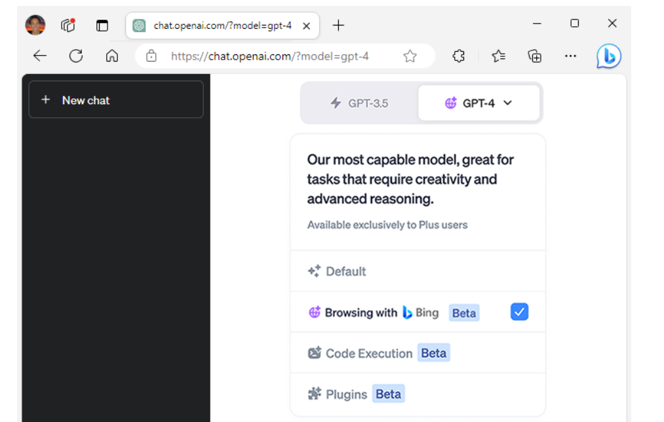The image size is (664, 422).
Task: Go to browser home page icon
Action: (112, 56)
